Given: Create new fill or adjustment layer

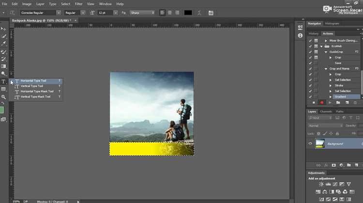Looking at the screenshot, I should [x=341, y=165].
